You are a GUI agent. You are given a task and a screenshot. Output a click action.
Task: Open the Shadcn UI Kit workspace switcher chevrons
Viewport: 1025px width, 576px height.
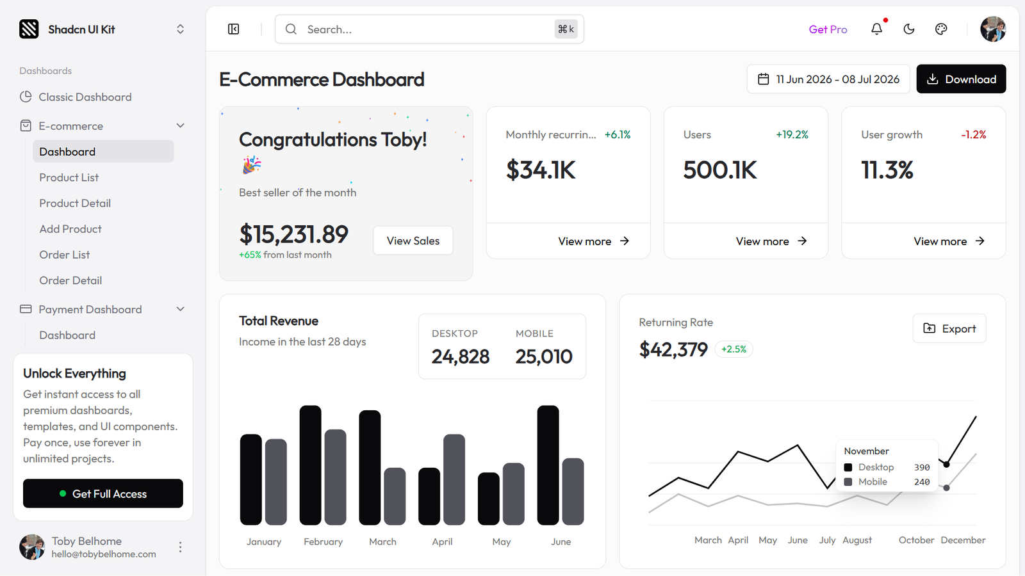coord(180,29)
